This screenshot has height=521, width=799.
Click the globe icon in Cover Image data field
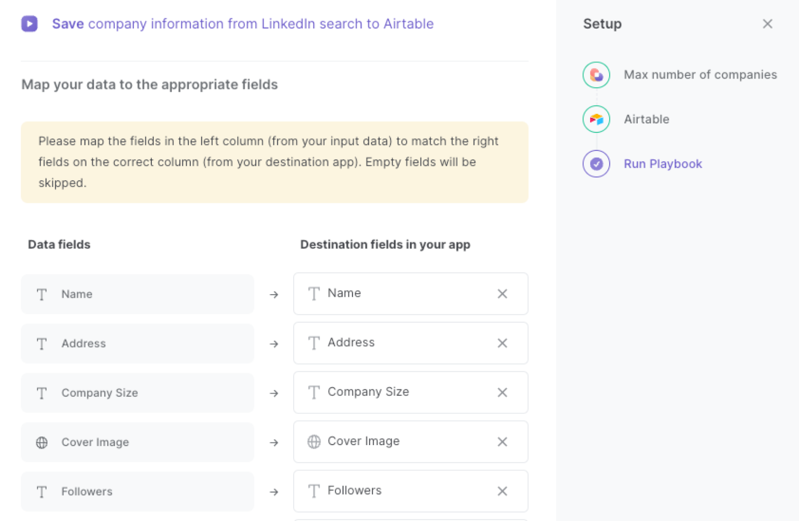42,443
